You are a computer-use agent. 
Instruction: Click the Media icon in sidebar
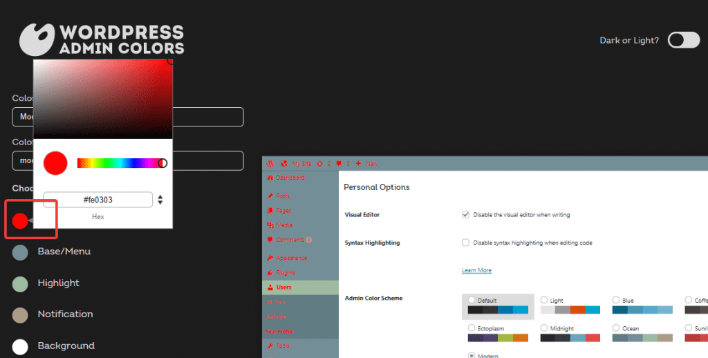click(x=270, y=225)
